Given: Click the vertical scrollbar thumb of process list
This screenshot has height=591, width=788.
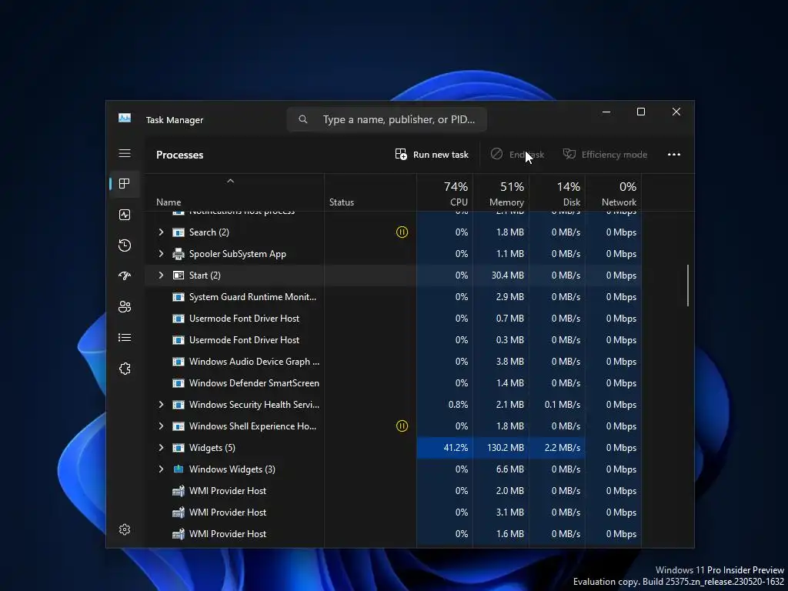Looking at the screenshot, I should pos(688,285).
